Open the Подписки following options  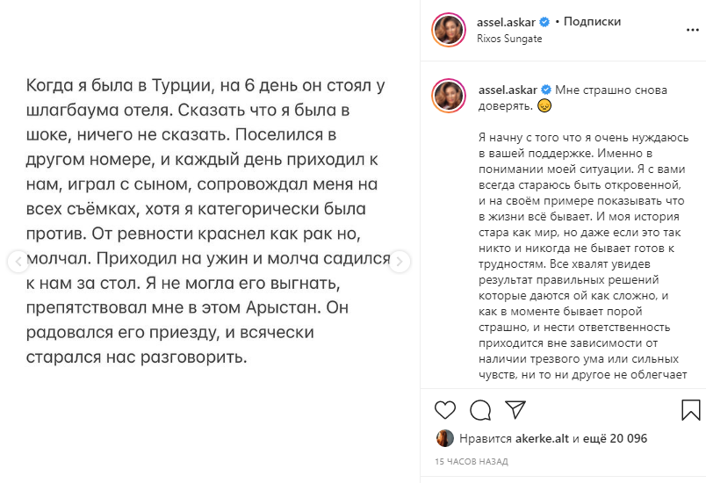(592, 22)
